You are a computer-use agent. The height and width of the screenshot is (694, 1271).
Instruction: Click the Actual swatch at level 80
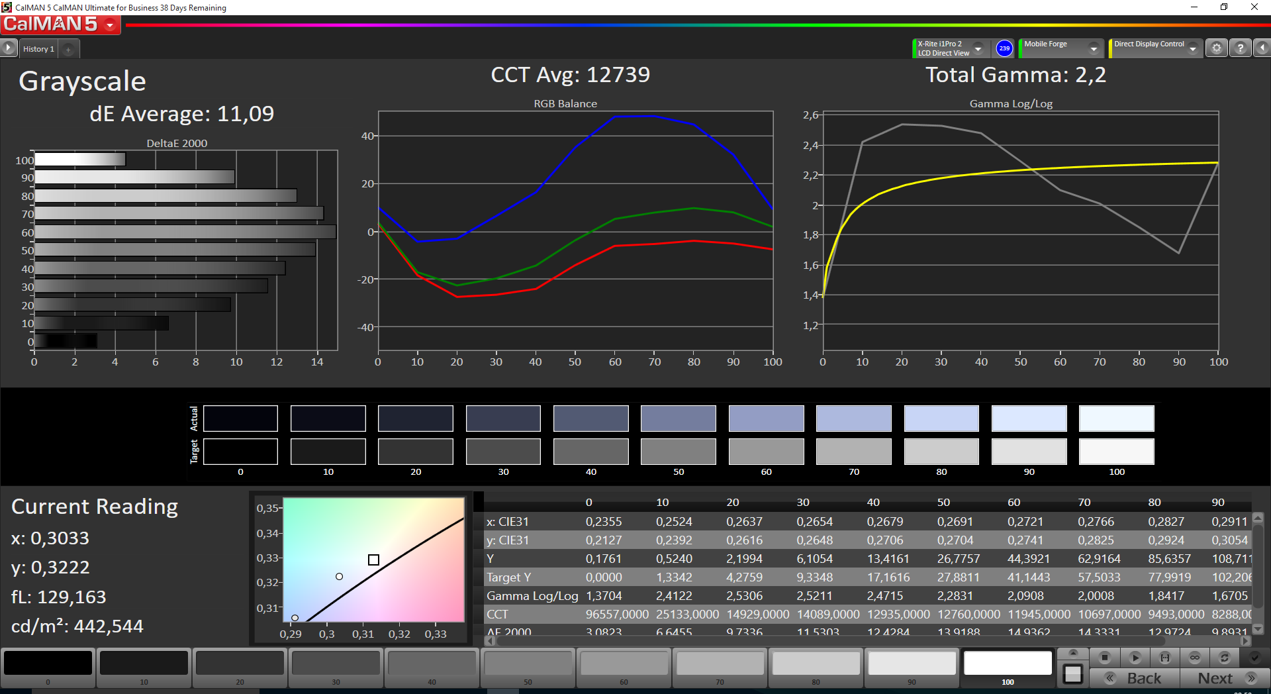point(941,419)
